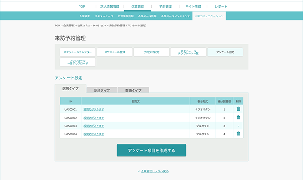Image resolution: width=303 pixels, height=180 pixels.
Task: Switch to the 記述タイプ tab
Action: point(102,90)
